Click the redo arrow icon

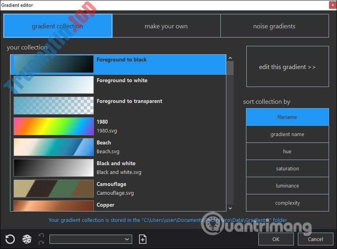click(41, 242)
